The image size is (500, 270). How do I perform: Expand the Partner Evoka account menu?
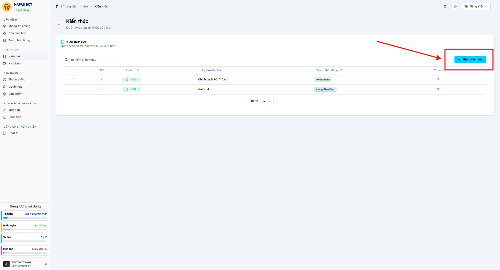46,264
